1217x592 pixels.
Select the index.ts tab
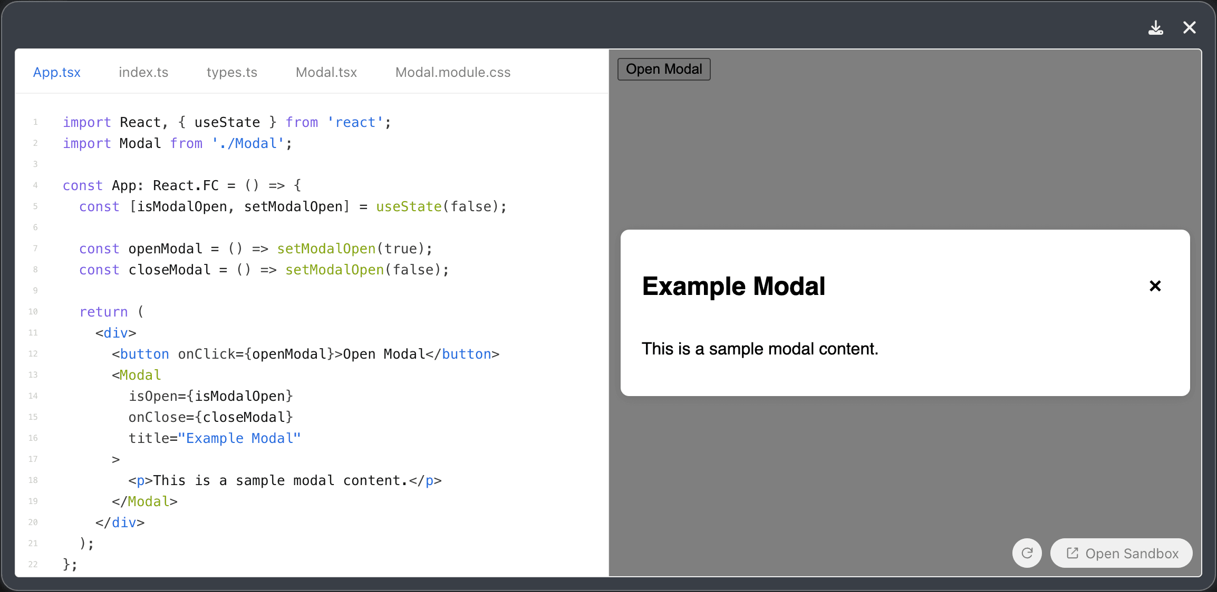(x=143, y=72)
